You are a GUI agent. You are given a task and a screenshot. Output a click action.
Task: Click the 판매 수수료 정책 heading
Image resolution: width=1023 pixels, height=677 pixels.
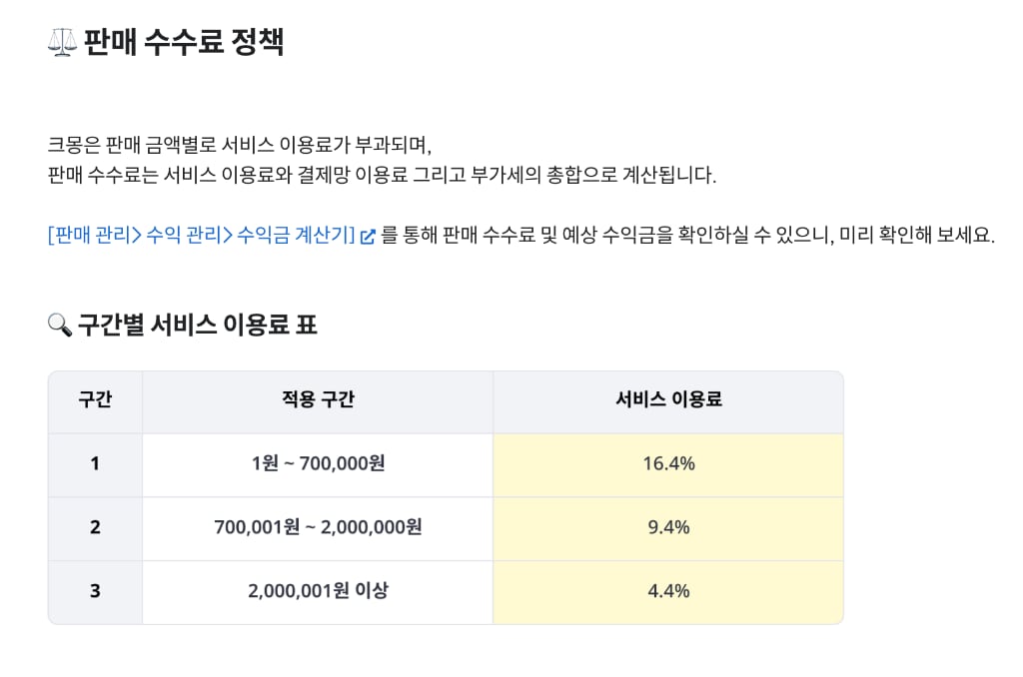184,42
